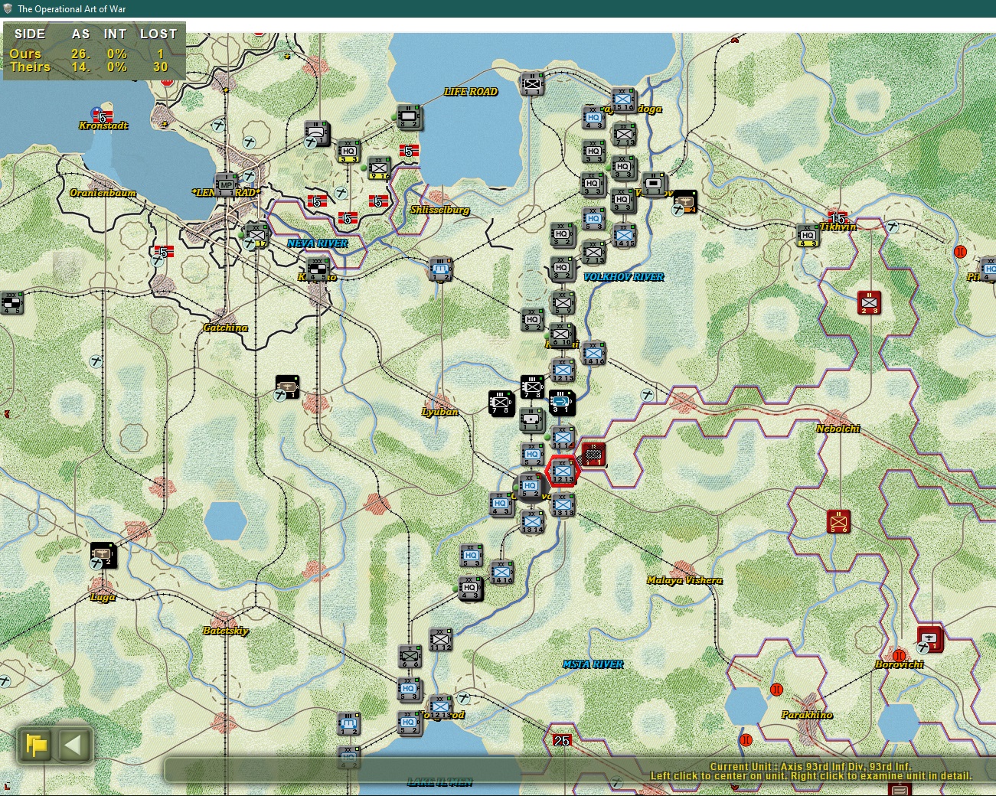996x796 pixels.
Task: Select the 11-12 infantry division north of Novgorod
Action: [440, 639]
